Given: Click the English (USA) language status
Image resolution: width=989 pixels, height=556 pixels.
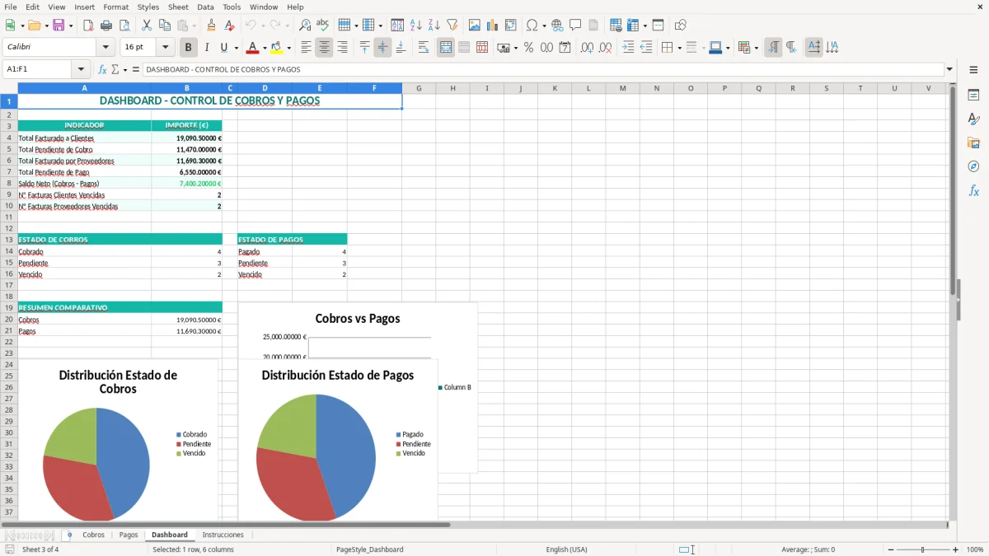Looking at the screenshot, I should point(566,549).
